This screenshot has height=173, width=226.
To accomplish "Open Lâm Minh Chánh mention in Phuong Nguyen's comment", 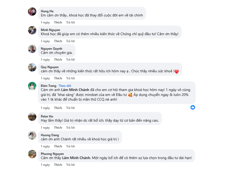I will [76, 158].
